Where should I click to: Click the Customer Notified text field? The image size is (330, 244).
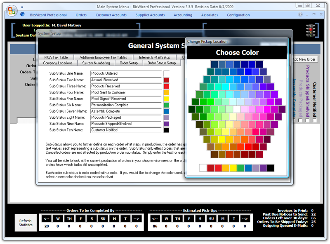tap(126, 130)
